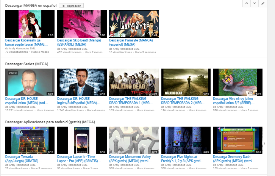Screen dimensions: 275x176
Task: Open the Geometry Dash video thumbnail
Action: [x=238, y=140]
